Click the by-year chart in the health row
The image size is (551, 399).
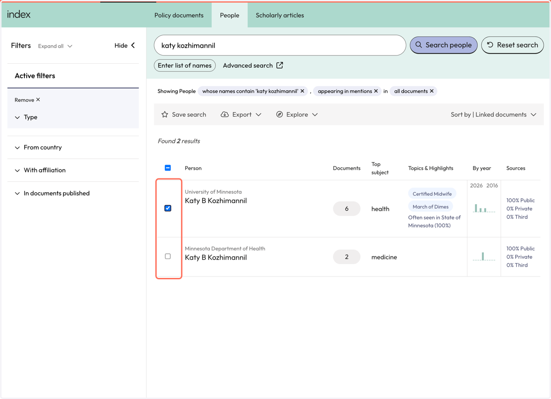[484, 208]
